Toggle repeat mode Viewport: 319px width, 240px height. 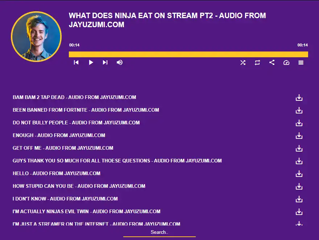point(257,62)
